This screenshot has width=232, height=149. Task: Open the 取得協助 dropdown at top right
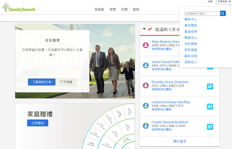click(224, 2)
